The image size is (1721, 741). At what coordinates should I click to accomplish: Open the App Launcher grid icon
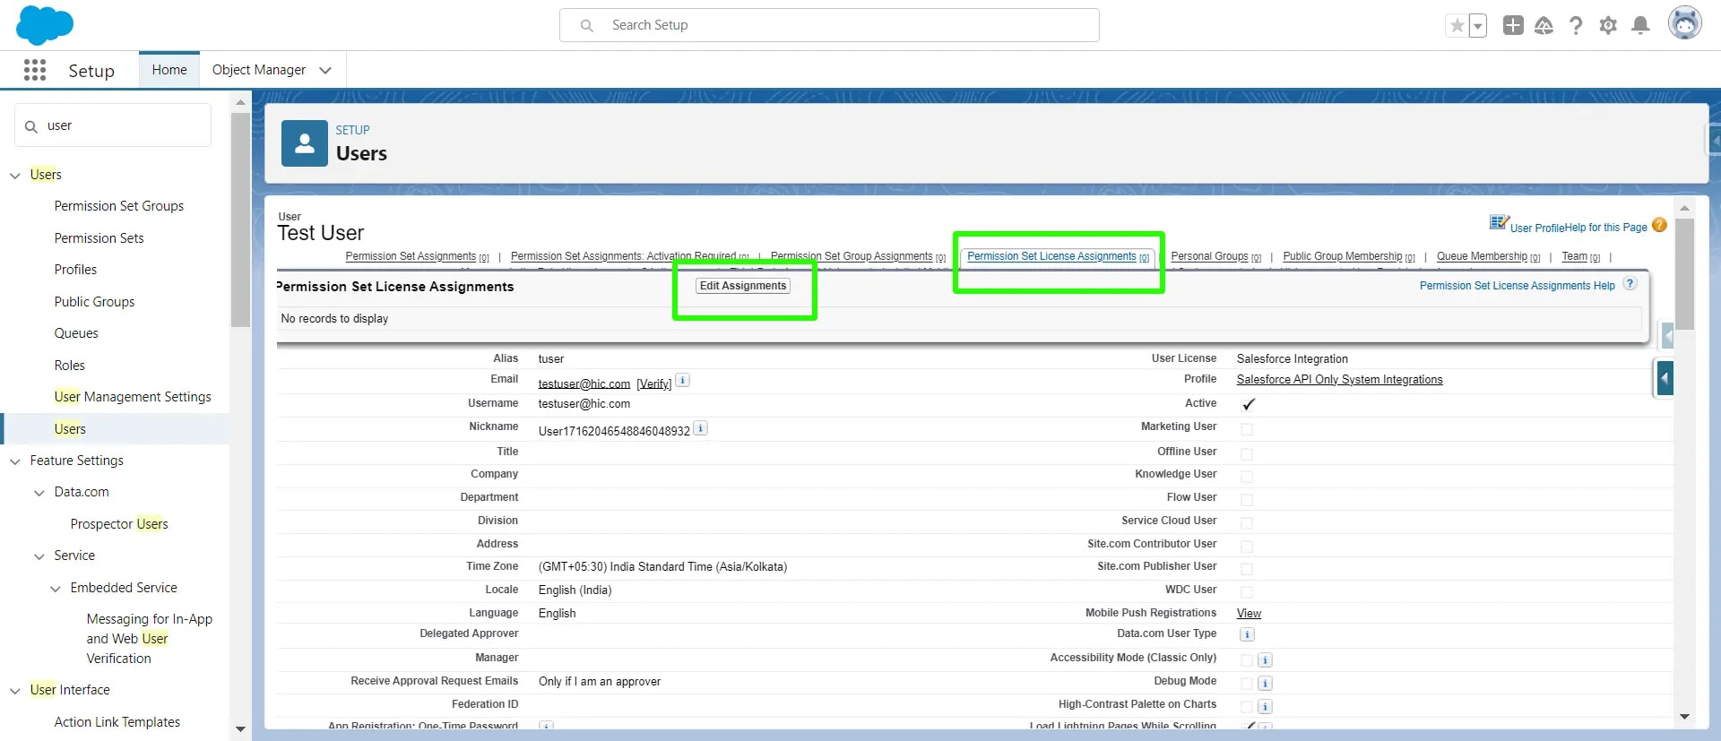(x=35, y=70)
